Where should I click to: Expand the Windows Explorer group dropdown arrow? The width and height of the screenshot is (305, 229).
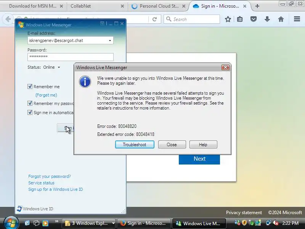[x=113, y=223]
